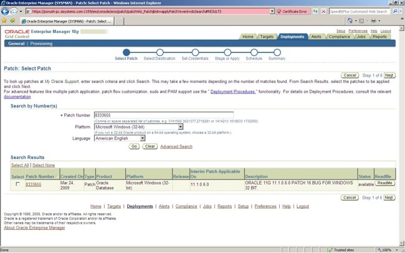
Task: Expand the address bar history dropdown
Action: 272,11
